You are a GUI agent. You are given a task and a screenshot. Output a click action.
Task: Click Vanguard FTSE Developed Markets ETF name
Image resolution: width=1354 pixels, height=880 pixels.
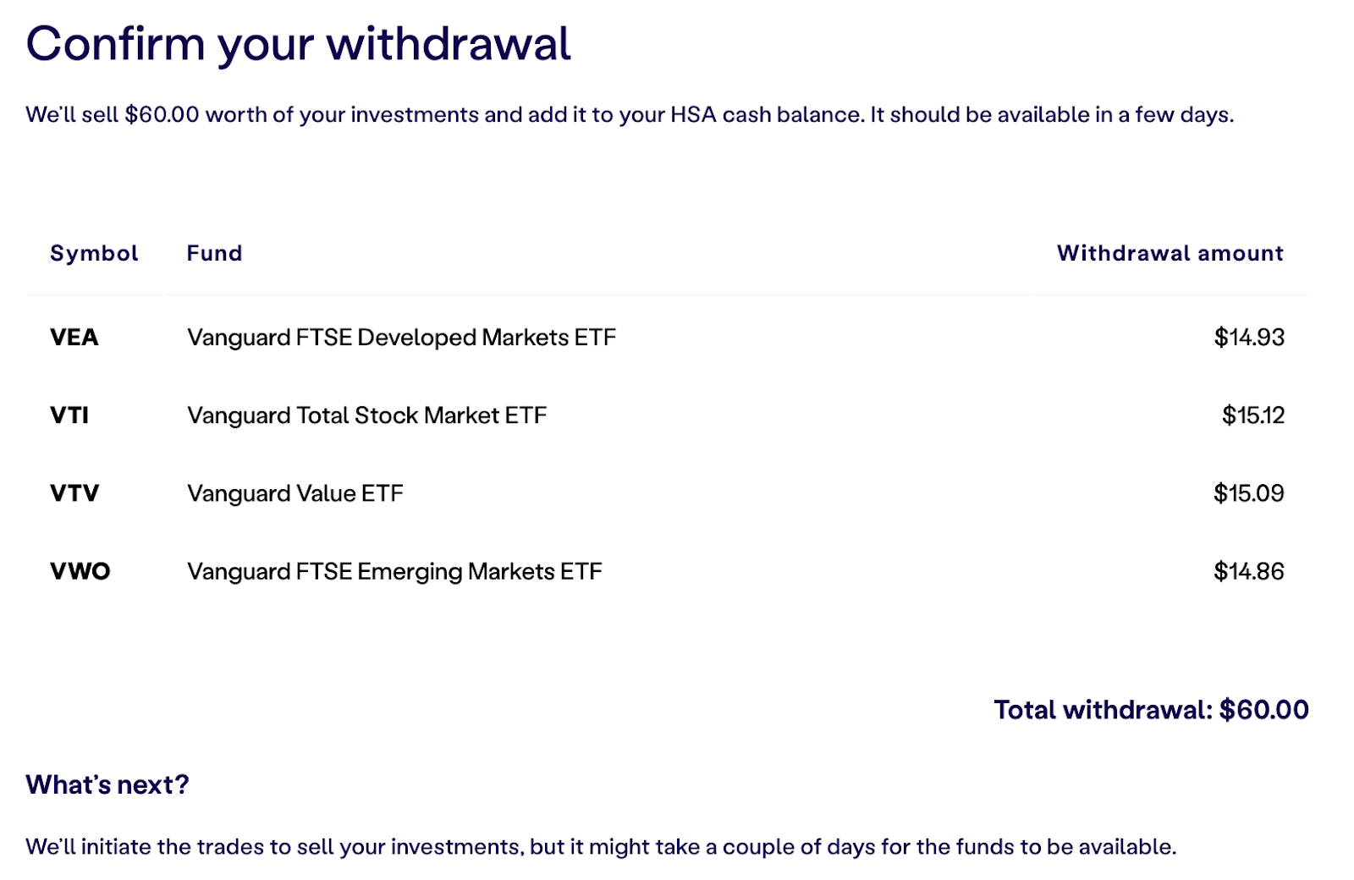point(401,338)
